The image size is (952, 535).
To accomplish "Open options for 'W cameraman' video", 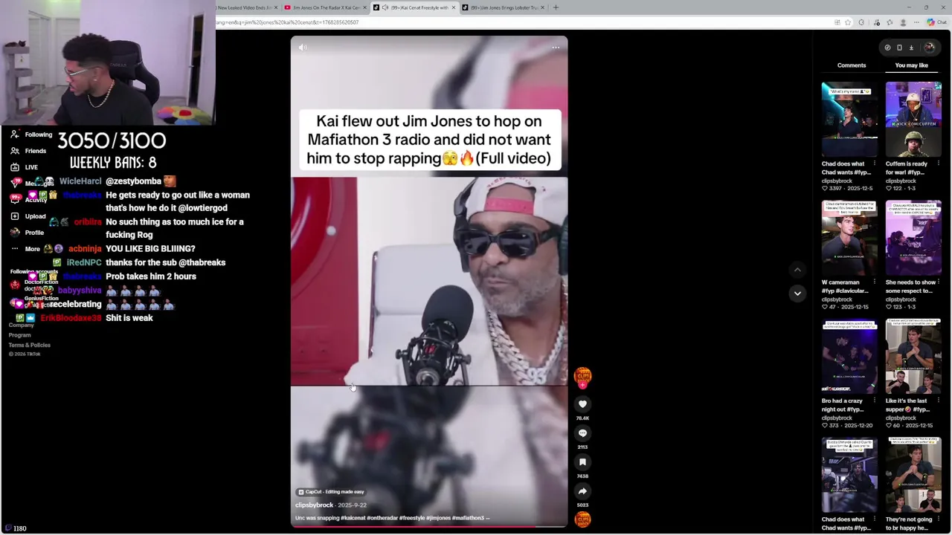I will pos(874,282).
